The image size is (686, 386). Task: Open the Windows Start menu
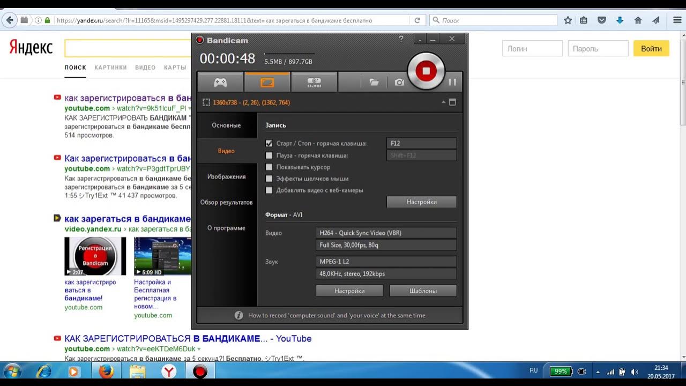[12, 372]
